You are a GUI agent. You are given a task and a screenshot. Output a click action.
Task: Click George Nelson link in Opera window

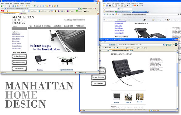click(x=119, y=30)
